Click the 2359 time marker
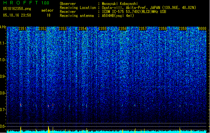 pos(183,29)
